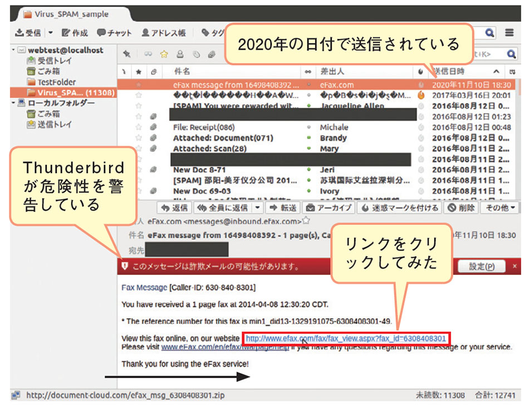Click the アーカイブ archive button
The width and height of the screenshot is (529, 408).
click(329, 208)
